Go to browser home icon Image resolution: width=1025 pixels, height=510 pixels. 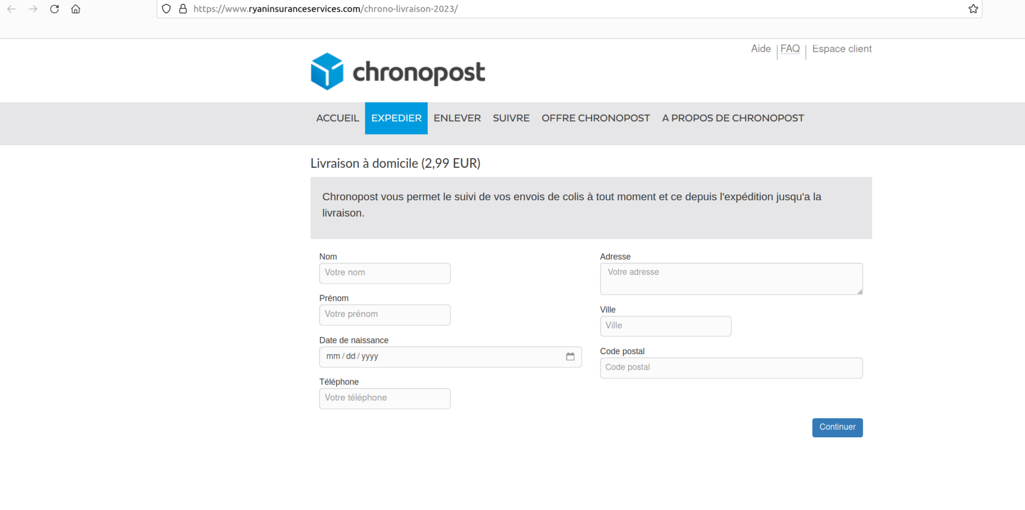(76, 9)
